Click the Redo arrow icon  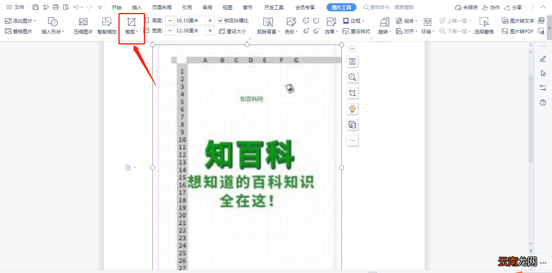point(89,7)
